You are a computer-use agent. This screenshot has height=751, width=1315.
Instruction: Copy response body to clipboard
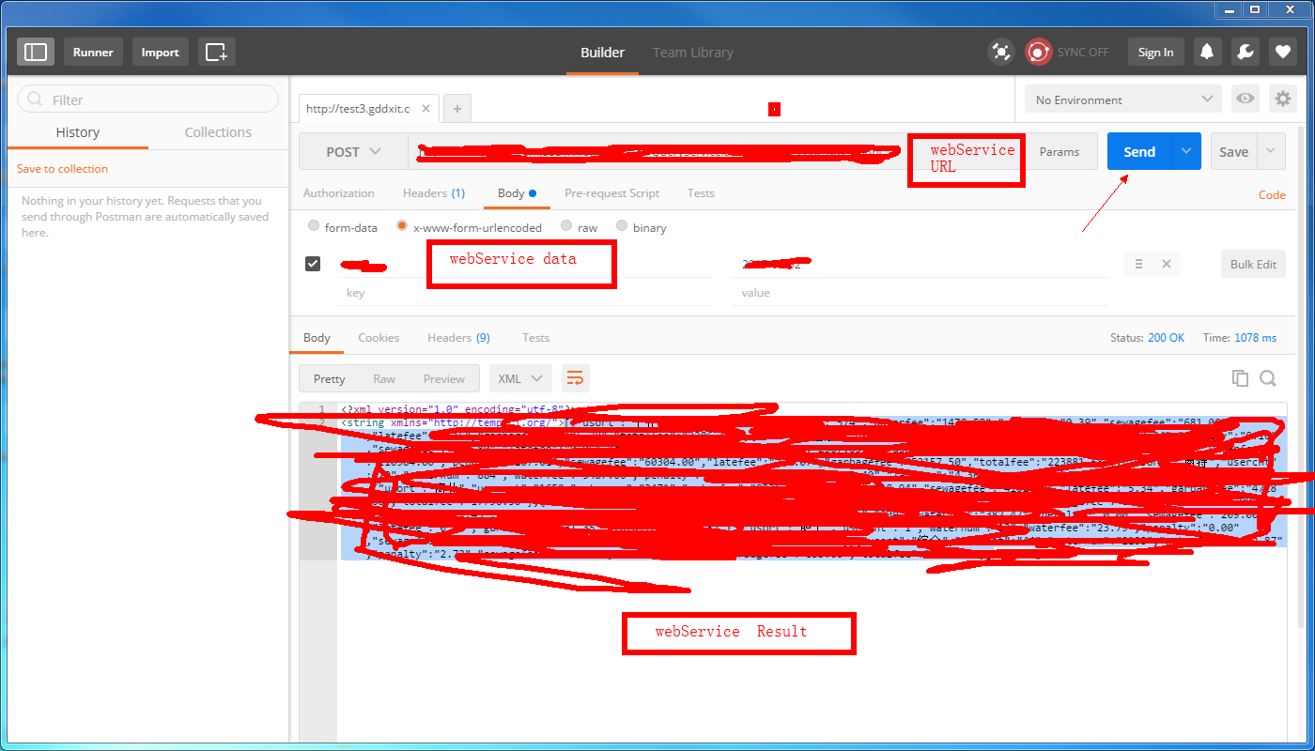click(x=1240, y=378)
